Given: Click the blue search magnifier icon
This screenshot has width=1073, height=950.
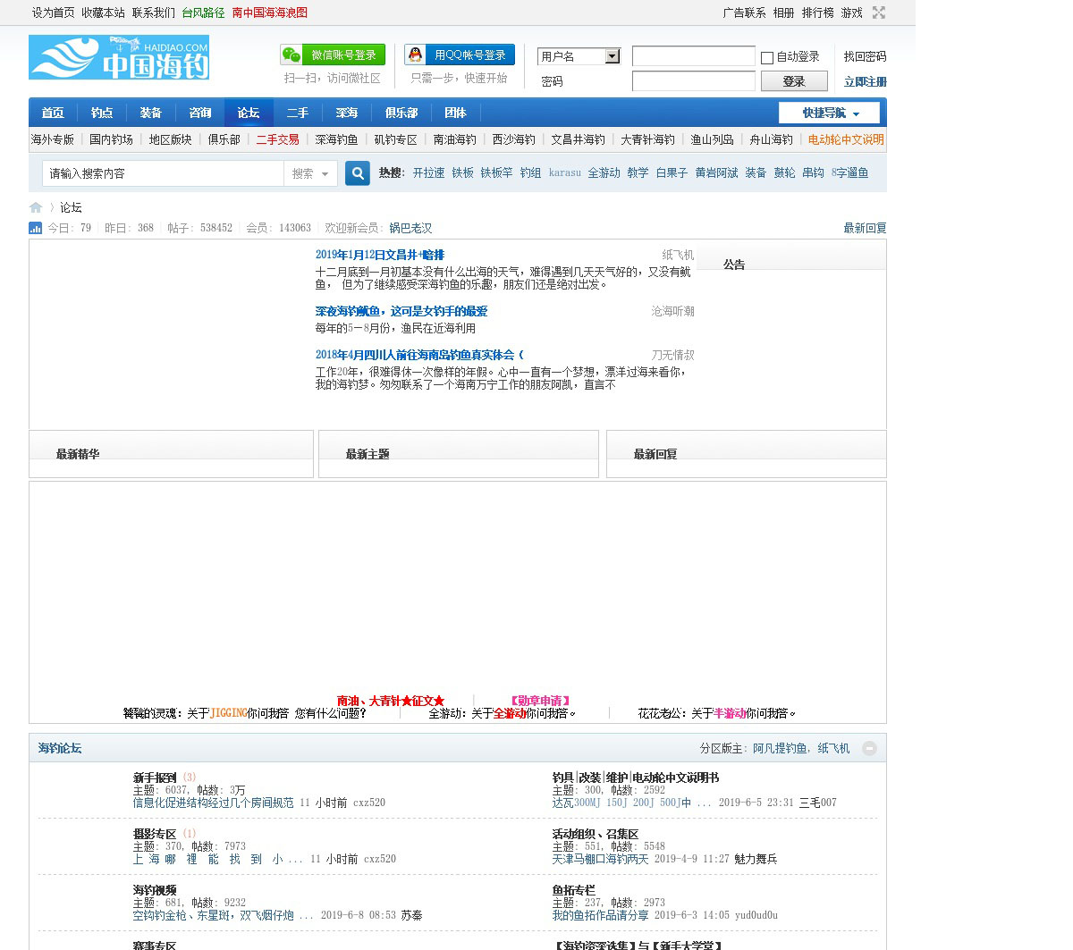Looking at the screenshot, I should [x=358, y=173].
